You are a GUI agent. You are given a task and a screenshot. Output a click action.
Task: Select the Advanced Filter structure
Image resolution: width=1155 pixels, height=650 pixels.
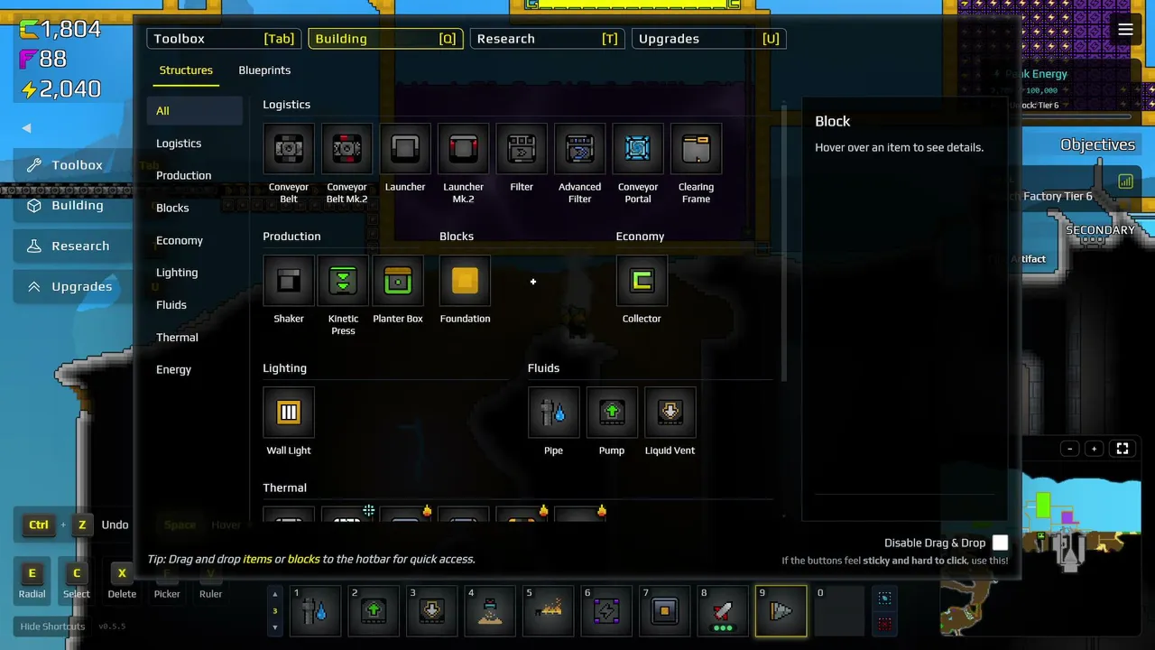pyautogui.click(x=579, y=149)
